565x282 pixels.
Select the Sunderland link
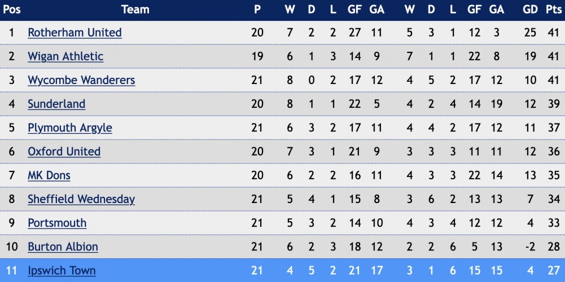(56, 104)
